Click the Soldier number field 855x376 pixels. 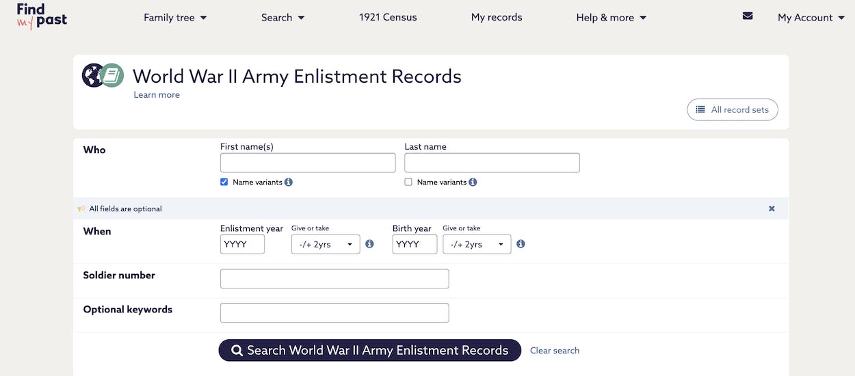pyautogui.click(x=334, y=279)
